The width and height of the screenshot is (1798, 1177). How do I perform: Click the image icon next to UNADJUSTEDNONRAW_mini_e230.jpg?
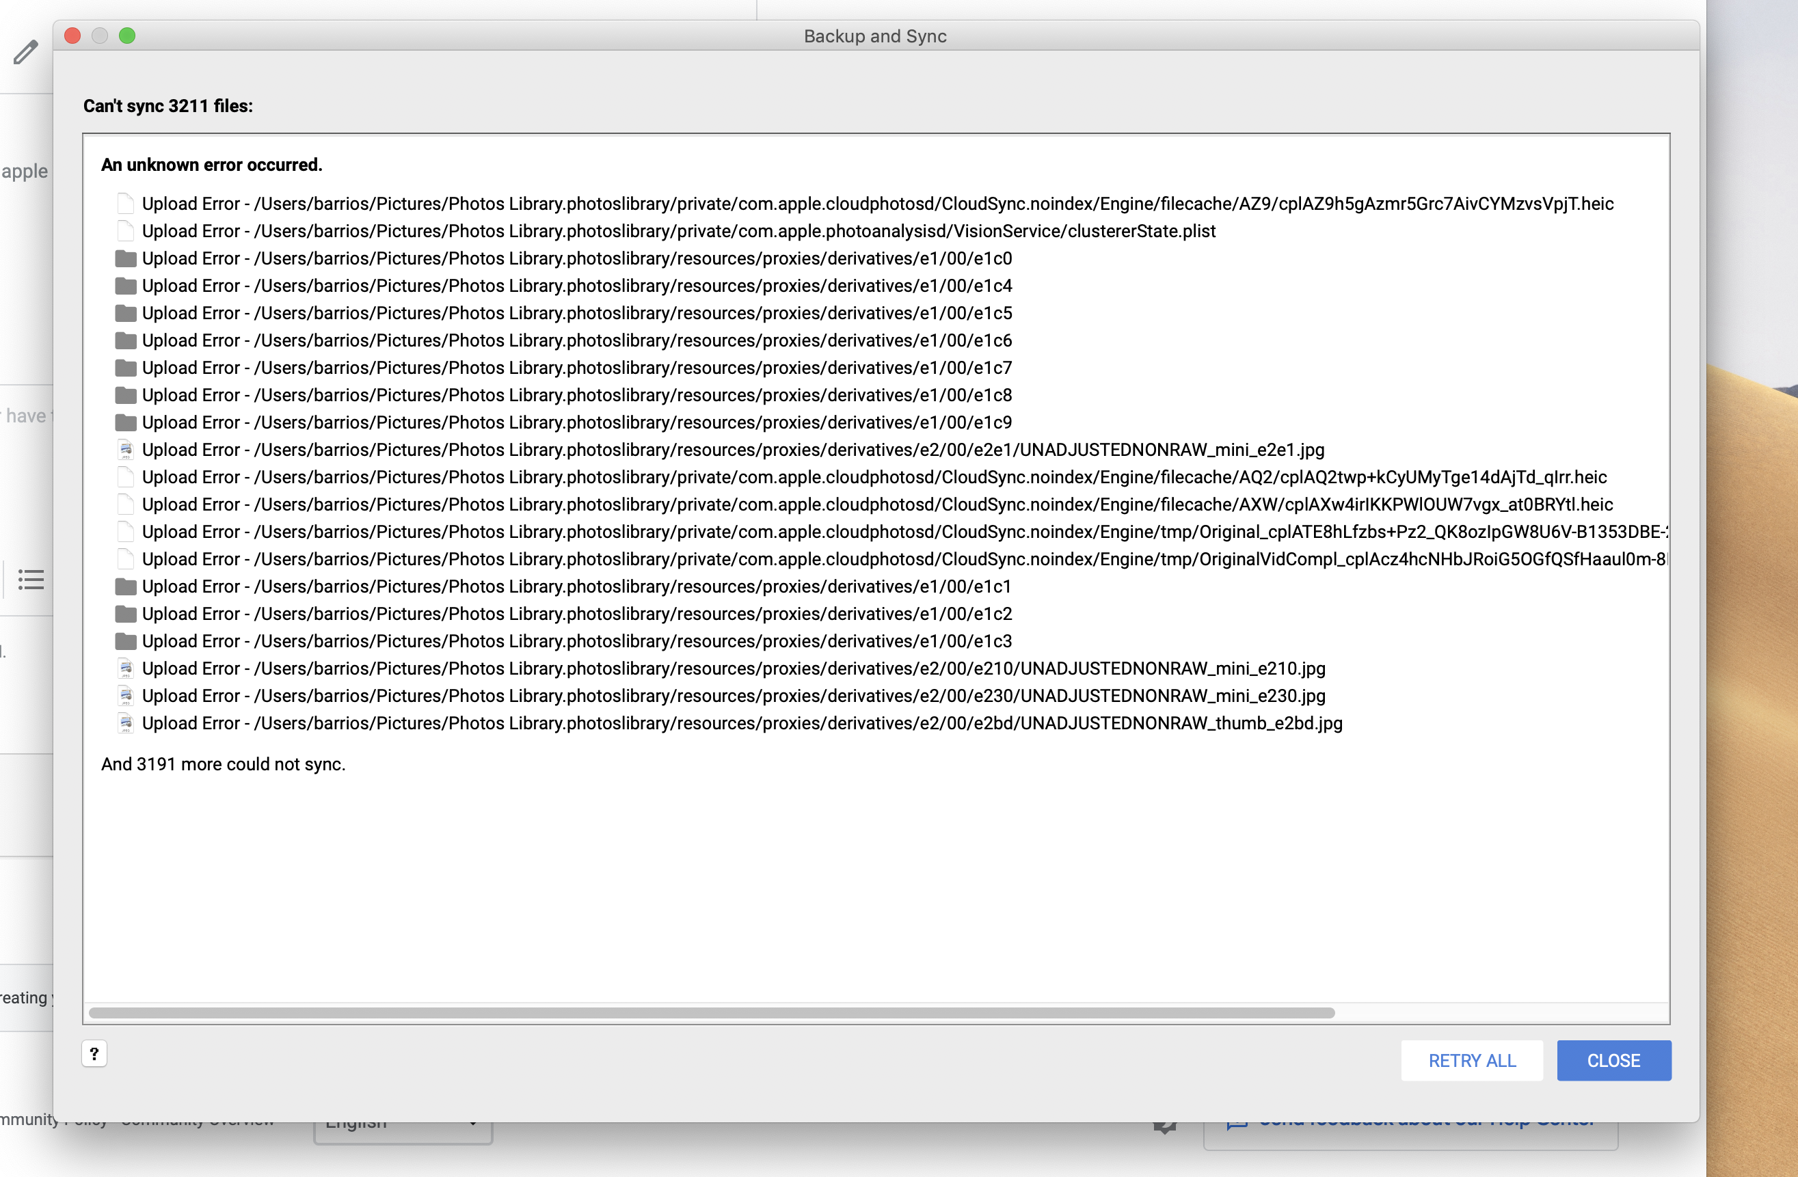pos(122,696)
